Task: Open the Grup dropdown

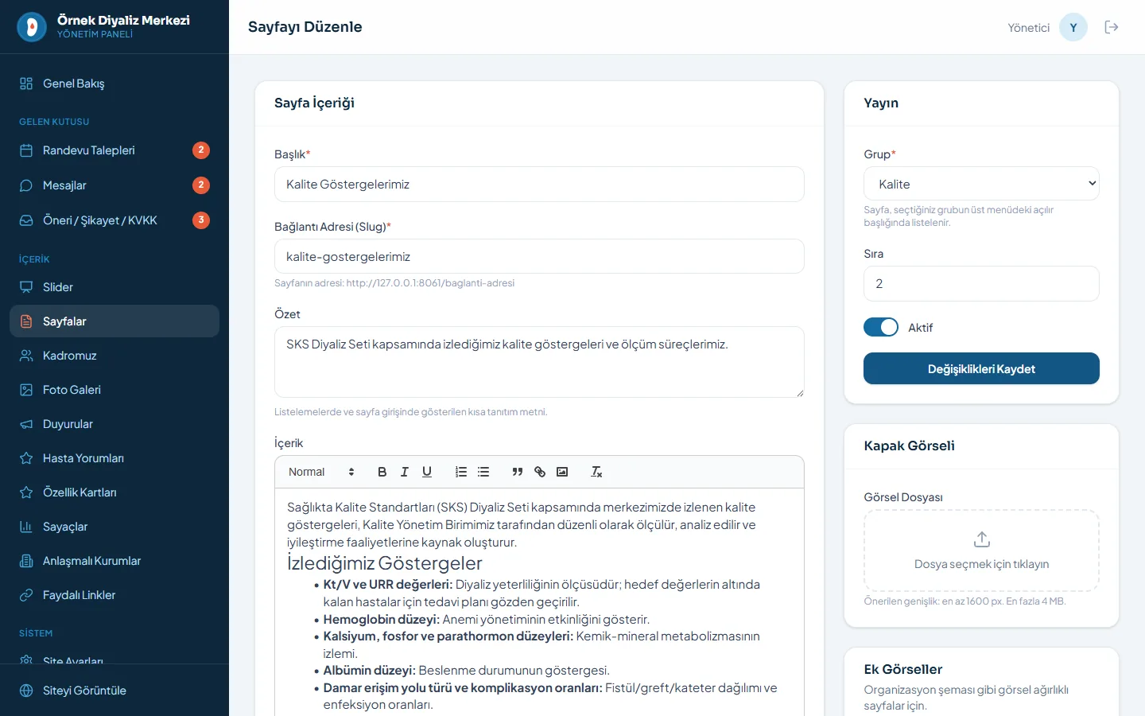Action: point(981,184)
